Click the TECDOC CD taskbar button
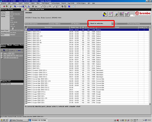This screenshot has height=122, width=152. (x=38, y=120)
